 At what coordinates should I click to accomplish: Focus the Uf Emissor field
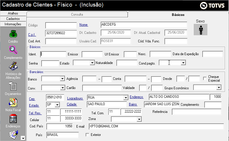pyautogui.click(x=130, y=54)
